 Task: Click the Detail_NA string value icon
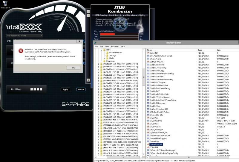148,53
